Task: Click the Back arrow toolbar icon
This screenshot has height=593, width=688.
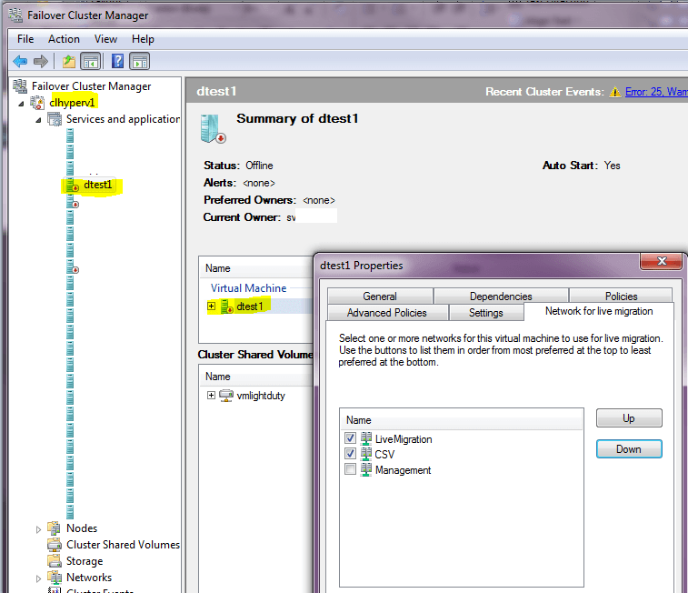Action: click(x=20, y=61)
